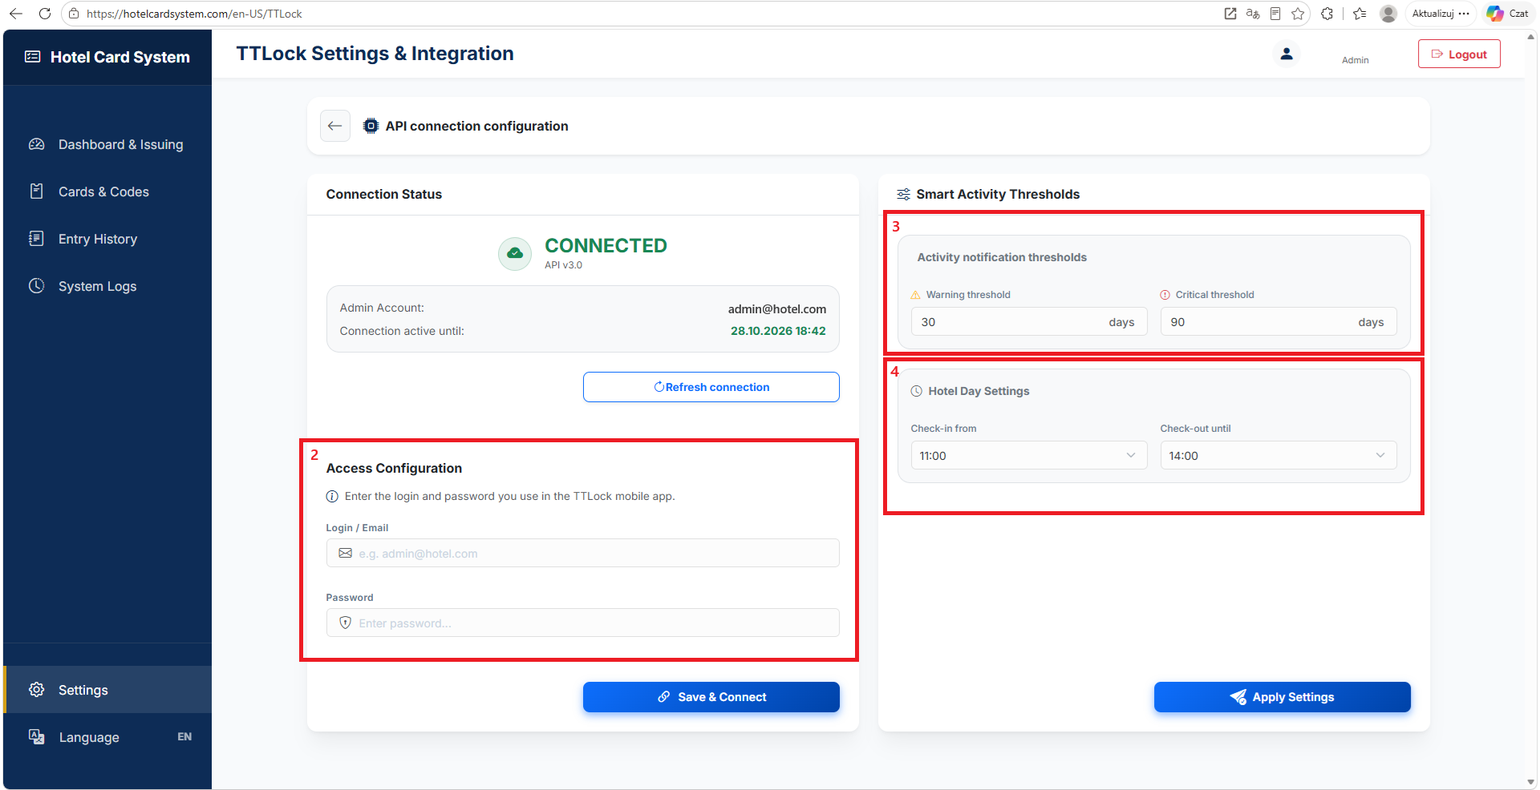The width and height of the screenshot is (1540, 790).
Task: Reload the page with the browser refresh icon
Action: click(x=45, y=14)
